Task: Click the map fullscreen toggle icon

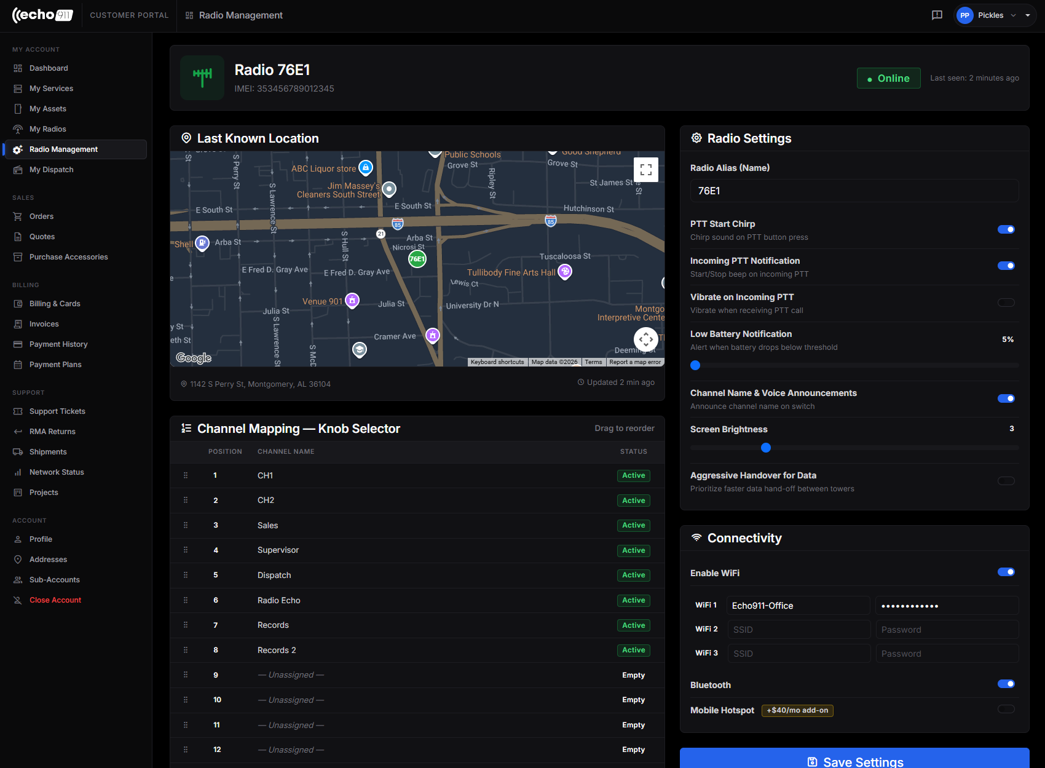Action: [x=646, y=170]
